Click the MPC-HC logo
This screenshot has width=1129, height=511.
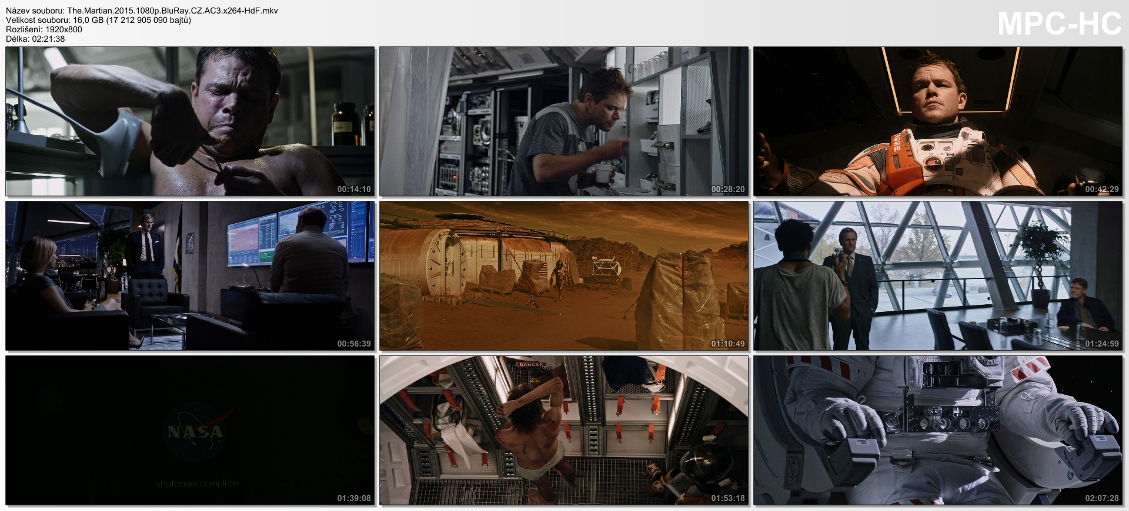[1060, 24]
